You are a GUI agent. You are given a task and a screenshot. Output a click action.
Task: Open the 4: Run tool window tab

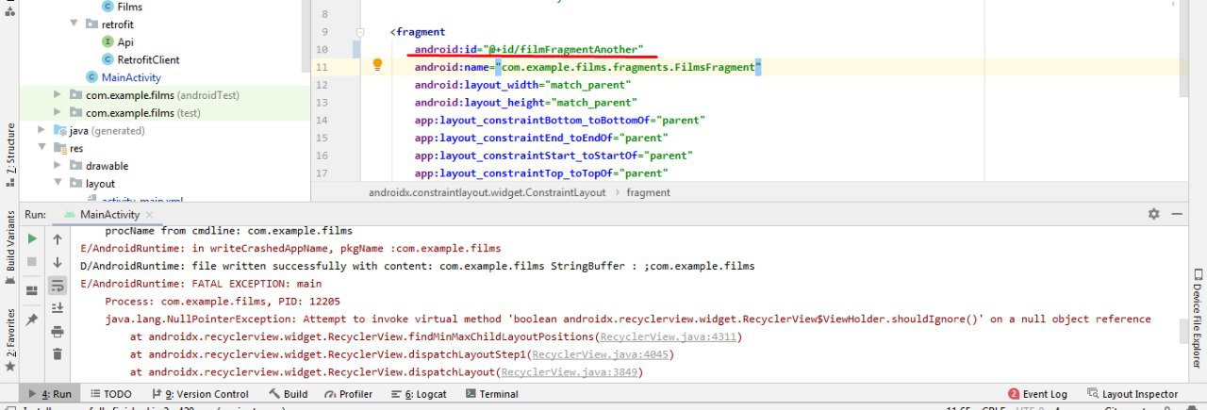click(x=49, y=394)
